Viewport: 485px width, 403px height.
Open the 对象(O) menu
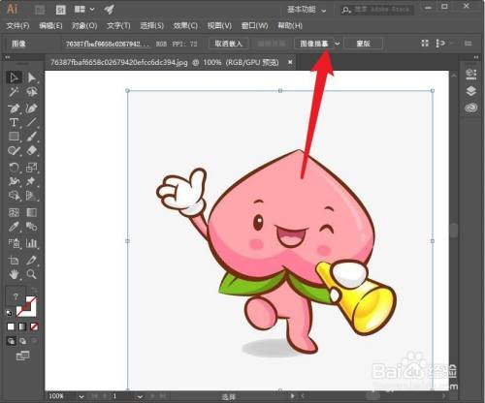click(84, 26)
